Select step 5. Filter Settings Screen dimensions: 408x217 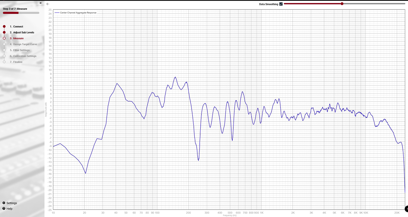pos(20,50)
